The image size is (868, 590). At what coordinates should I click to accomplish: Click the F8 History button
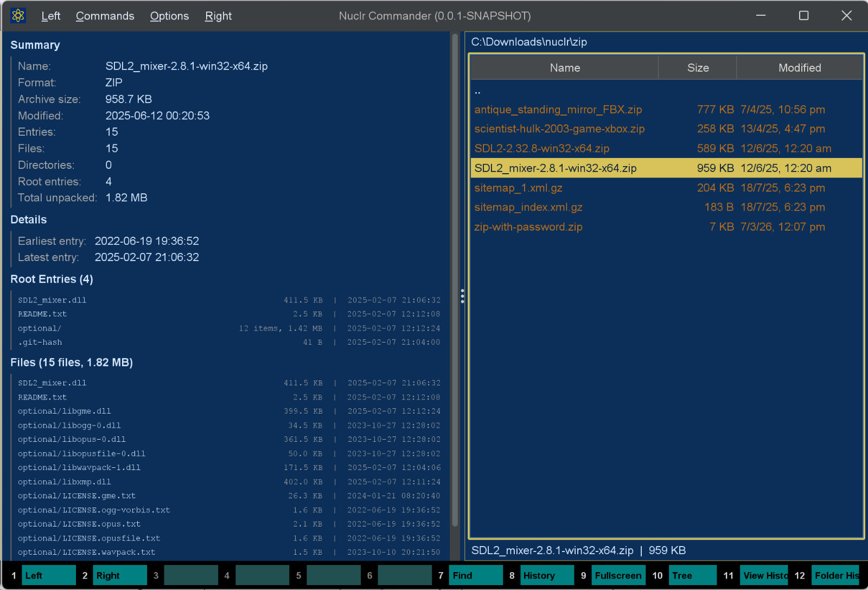tap(547, 575)
